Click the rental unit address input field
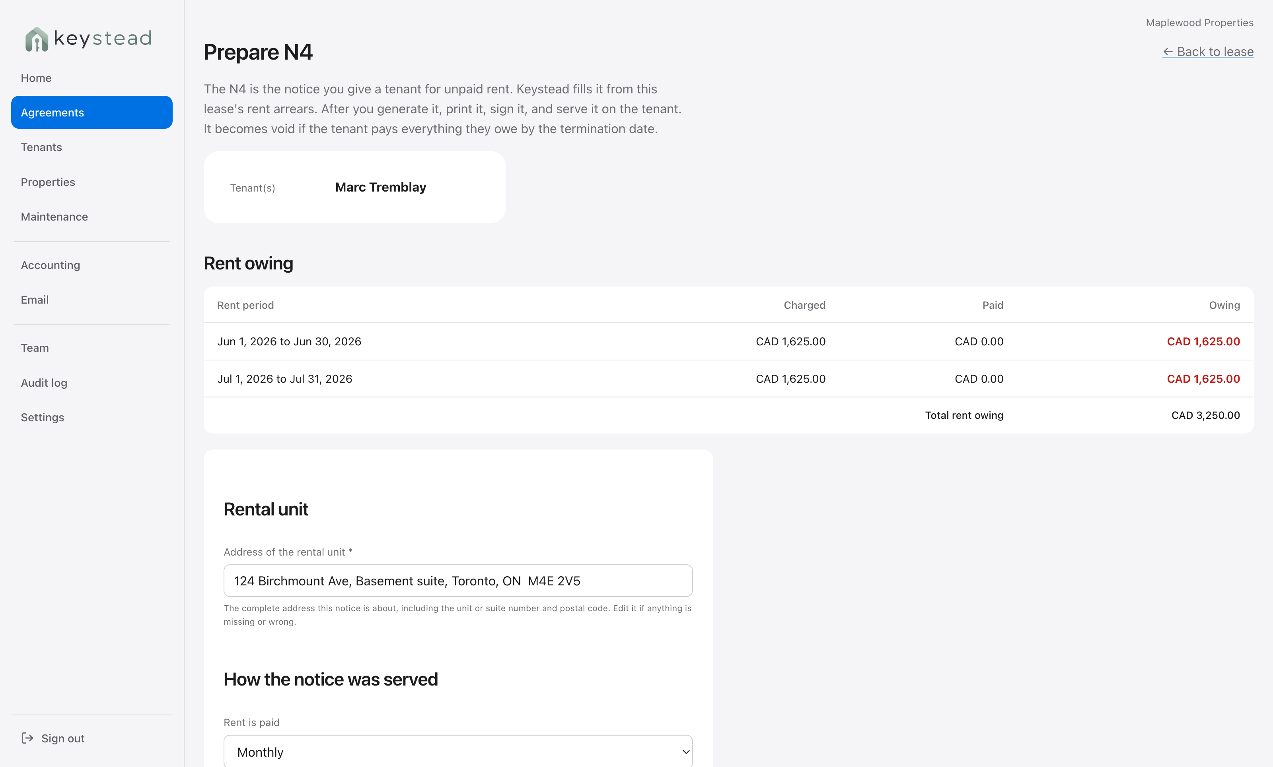The image size is (1273, 767). pyautogui.click(x=458, y=581)
